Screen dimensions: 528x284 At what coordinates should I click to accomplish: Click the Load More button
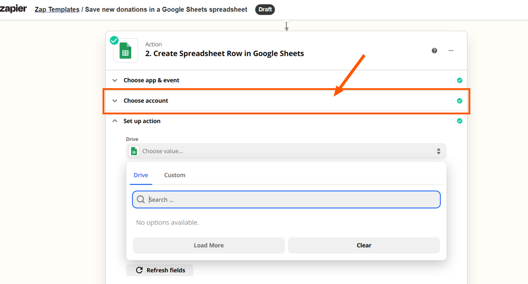coord(209,245)
